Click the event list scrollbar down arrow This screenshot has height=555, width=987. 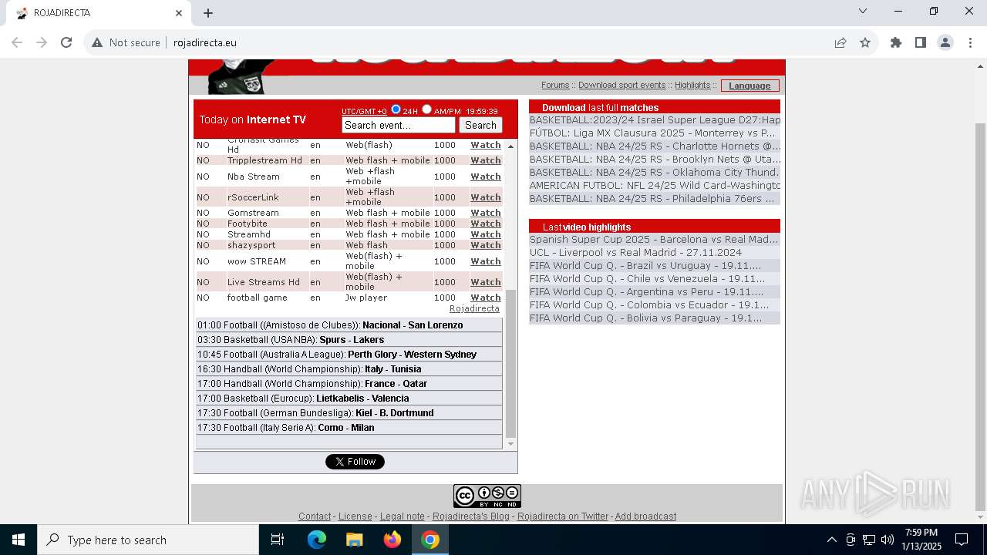click(x=510, y=444)
